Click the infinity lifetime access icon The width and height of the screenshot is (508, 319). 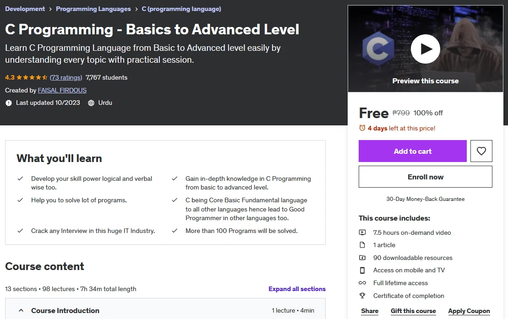coord(362,283)
